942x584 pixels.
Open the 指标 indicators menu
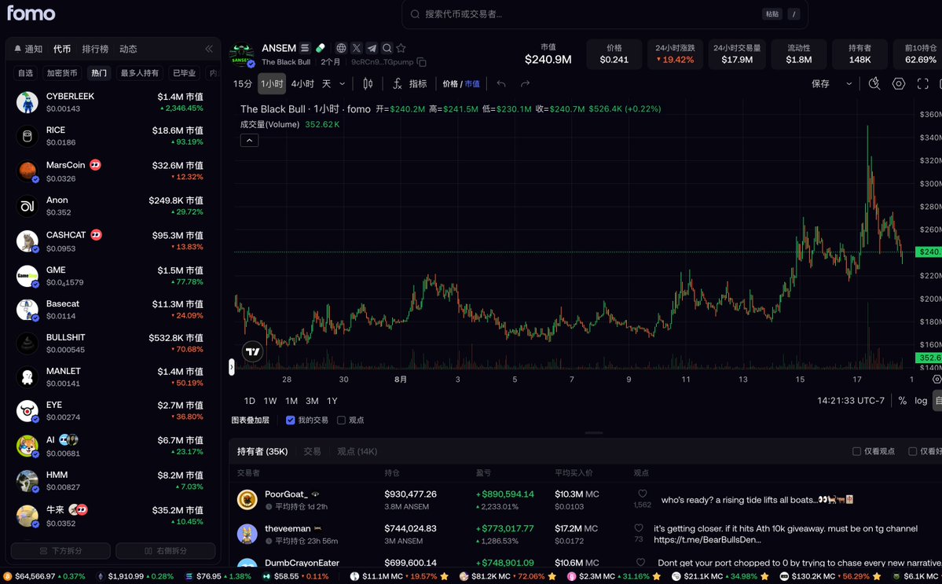point(410,84)
